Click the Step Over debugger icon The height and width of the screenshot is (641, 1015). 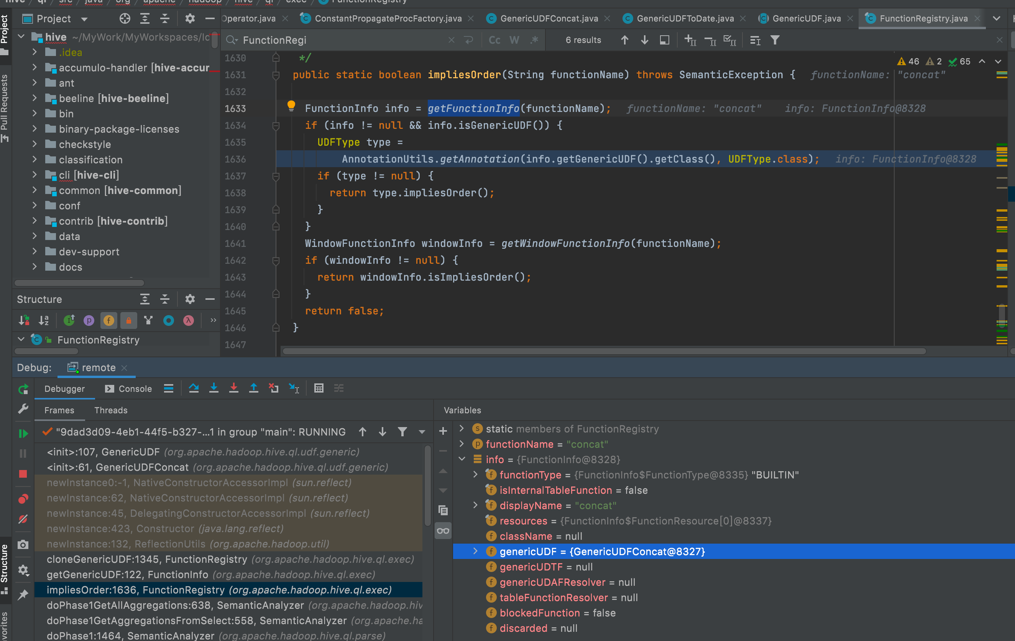[194, 388]
